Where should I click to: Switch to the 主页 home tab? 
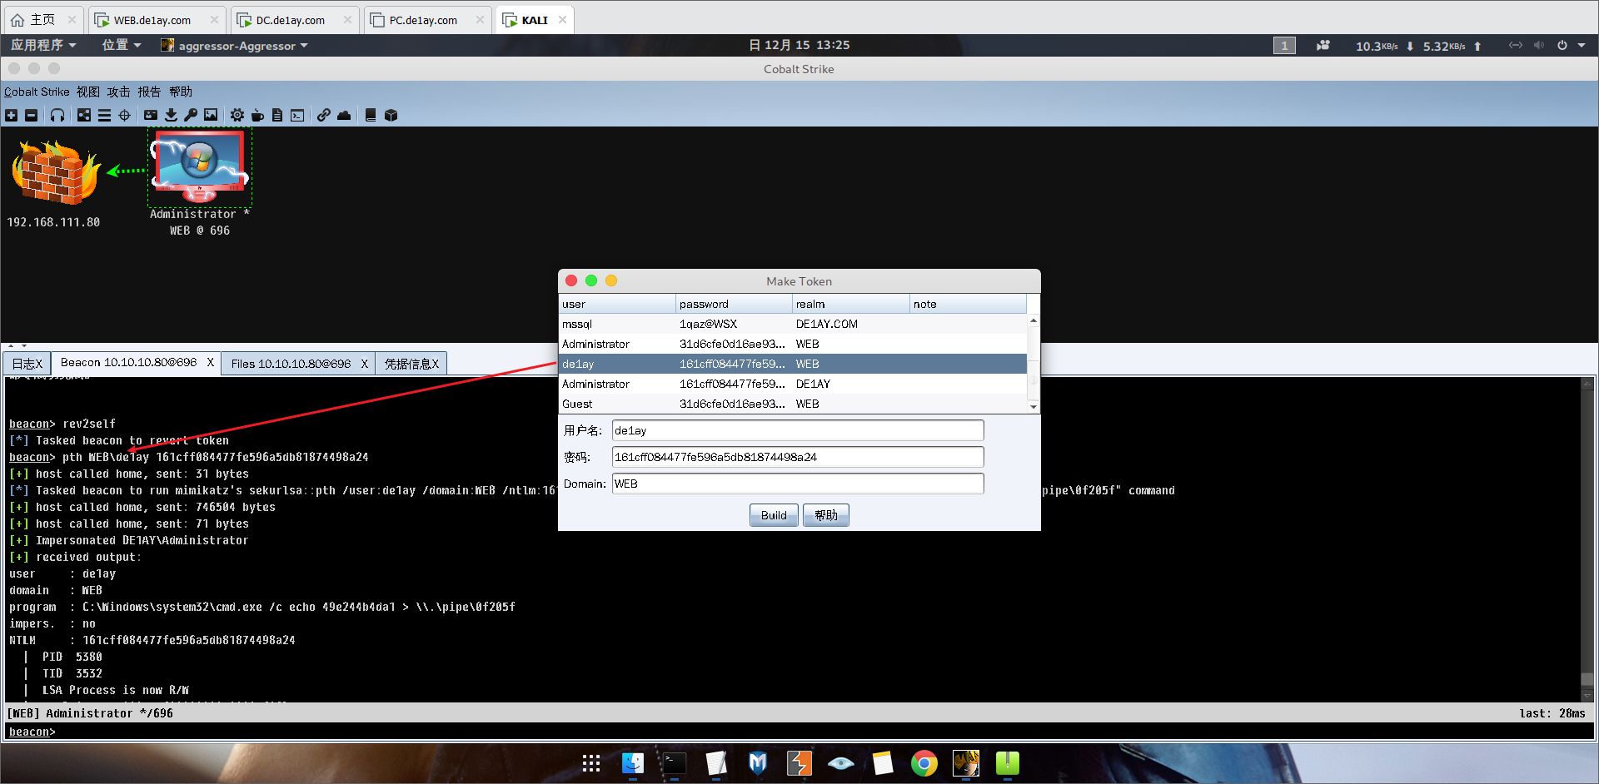point(43,20)
